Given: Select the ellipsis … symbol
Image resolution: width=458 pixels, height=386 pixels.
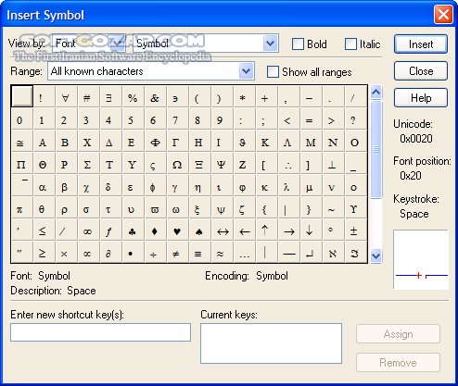Looking at the screenshot, I should click(245, 252).
